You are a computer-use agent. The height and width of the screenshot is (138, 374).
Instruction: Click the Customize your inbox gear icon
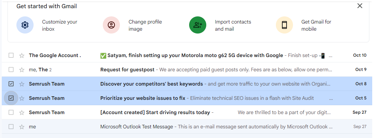[25, 25]
